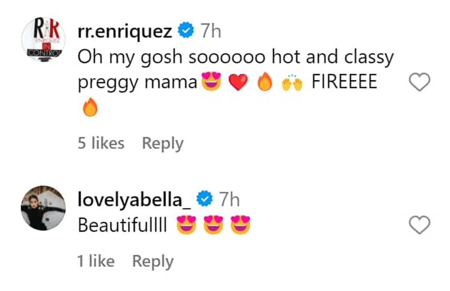The width and height of the screenshot is (450, 291).
Task: Click heart-eyes emoji after "preggy mama"
Action: coord(212,83)
